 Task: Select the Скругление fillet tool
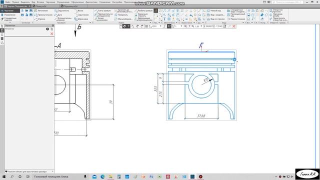(81, 15)
